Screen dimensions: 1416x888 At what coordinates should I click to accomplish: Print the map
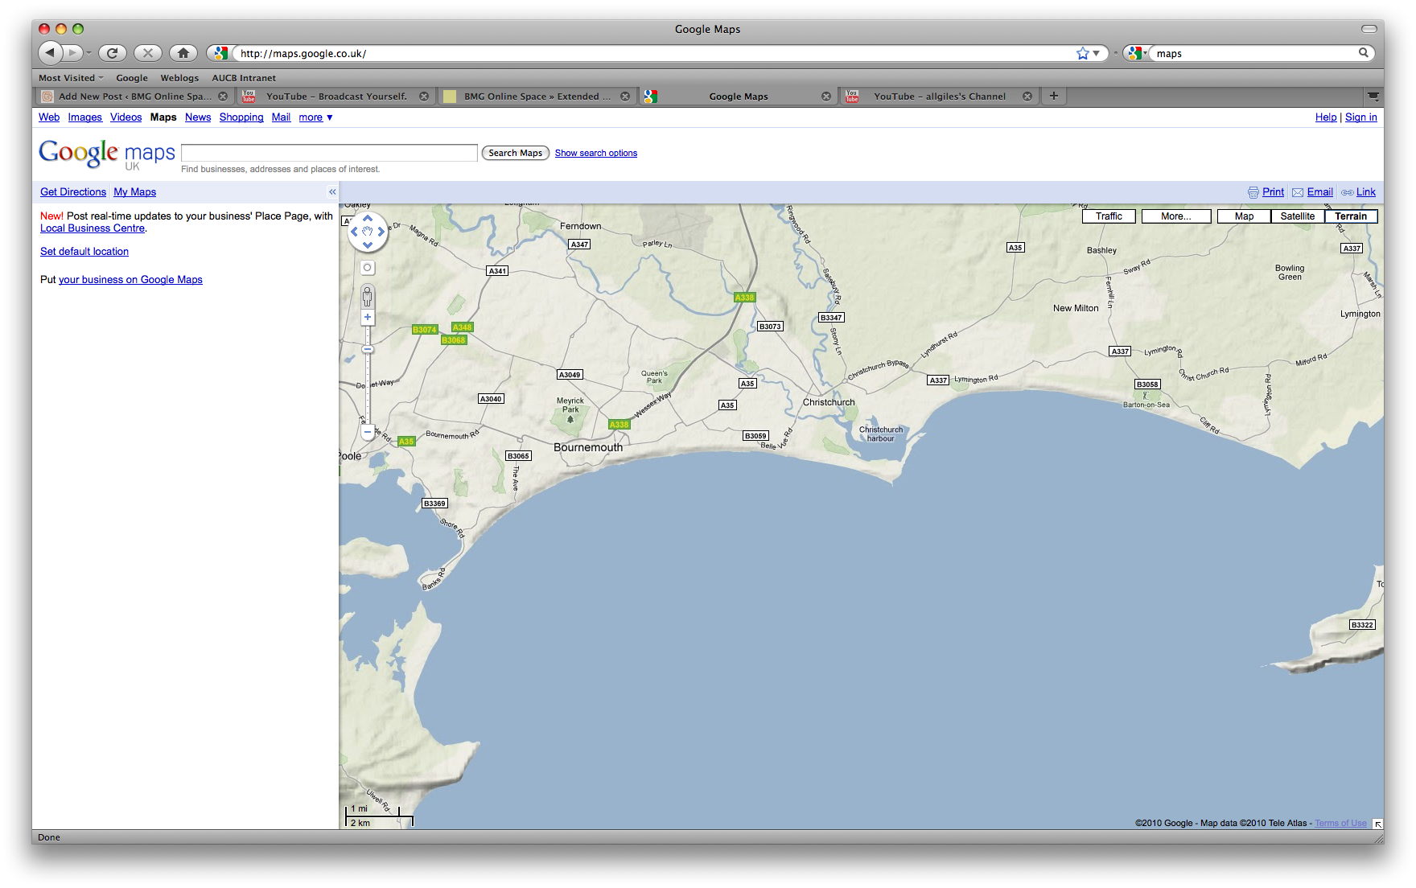pyautogui.click(x=1266, y=192)
